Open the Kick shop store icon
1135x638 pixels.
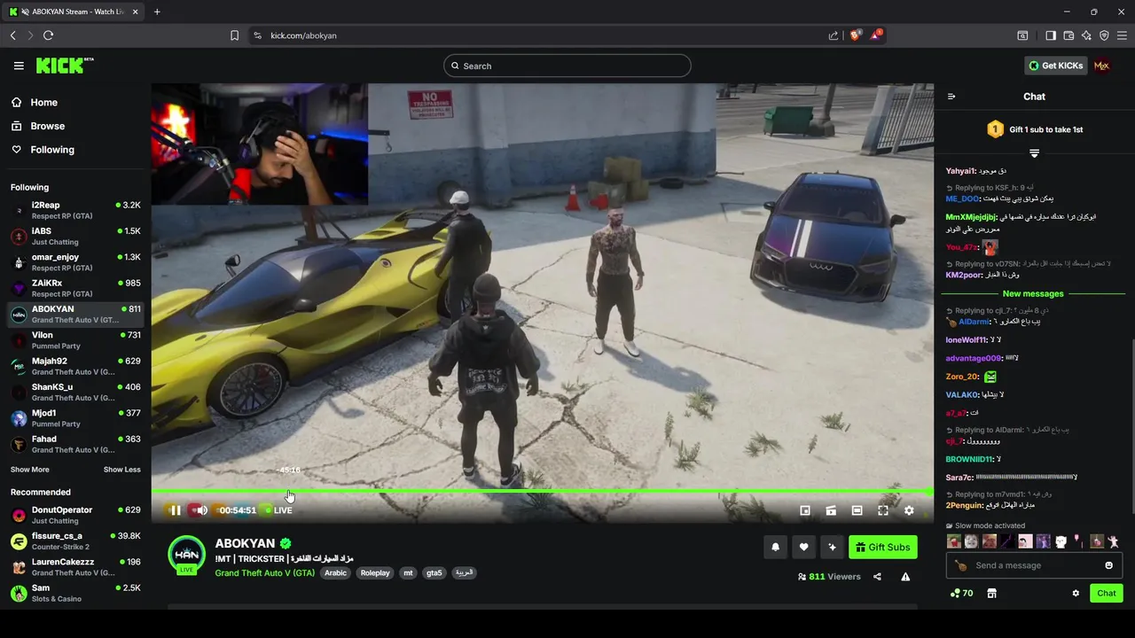click(x=992, y=594)
